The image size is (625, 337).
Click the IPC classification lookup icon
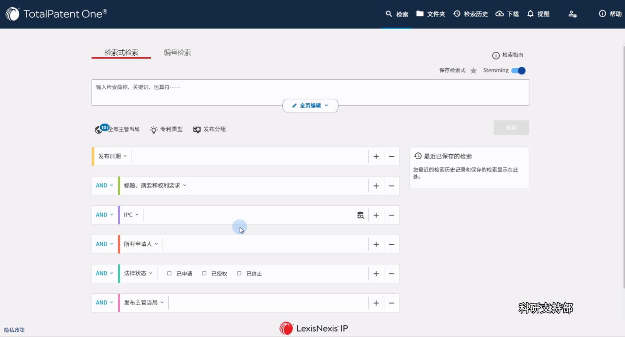[x=360, y=215]
